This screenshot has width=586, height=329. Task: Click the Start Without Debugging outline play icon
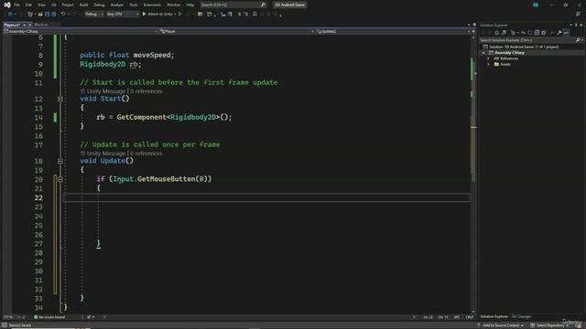coord(180,15)
